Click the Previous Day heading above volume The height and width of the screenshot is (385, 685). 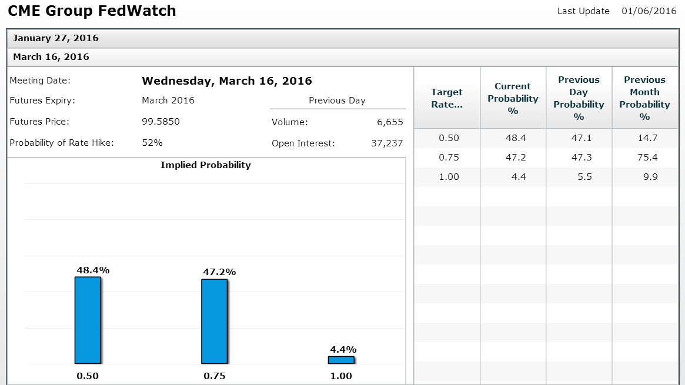click(x=338, y=101)
